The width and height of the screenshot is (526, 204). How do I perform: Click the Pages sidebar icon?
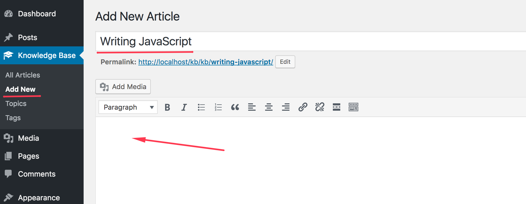[8, 156]
